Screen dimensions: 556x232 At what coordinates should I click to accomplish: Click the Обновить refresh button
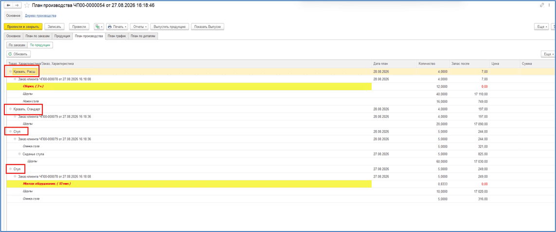tap(19, 54)
